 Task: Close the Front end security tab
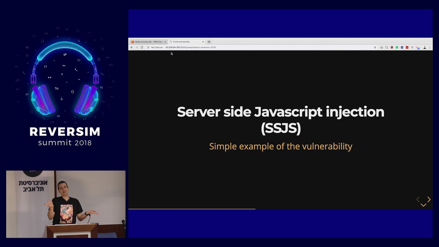203,42
